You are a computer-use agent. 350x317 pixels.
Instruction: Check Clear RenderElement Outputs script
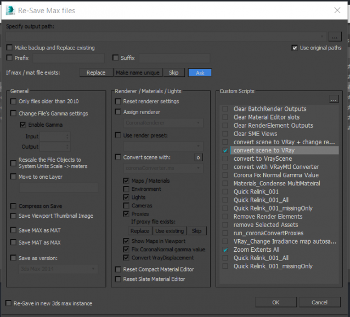[225, 126]
